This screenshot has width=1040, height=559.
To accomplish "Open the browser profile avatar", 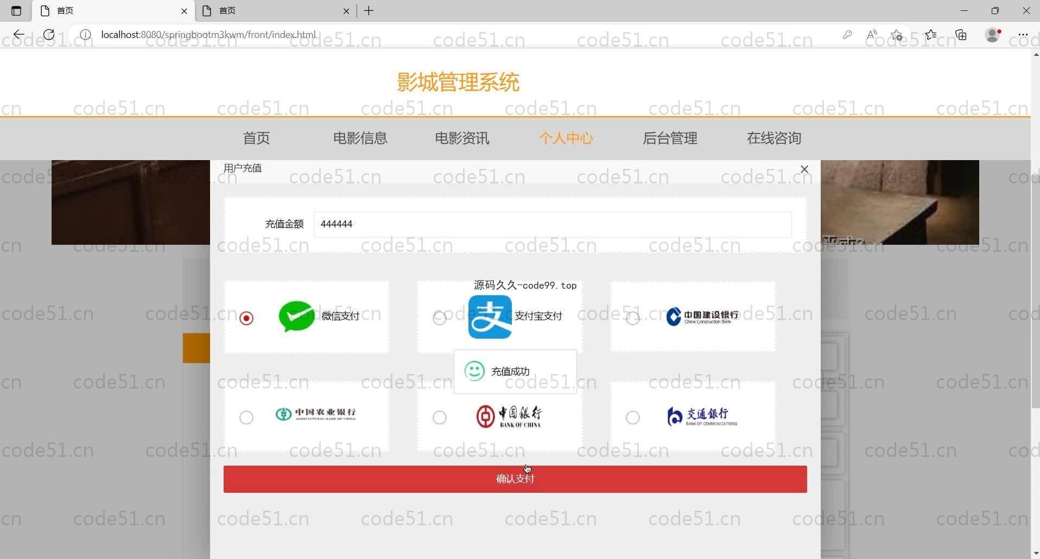I will [993, 35].
